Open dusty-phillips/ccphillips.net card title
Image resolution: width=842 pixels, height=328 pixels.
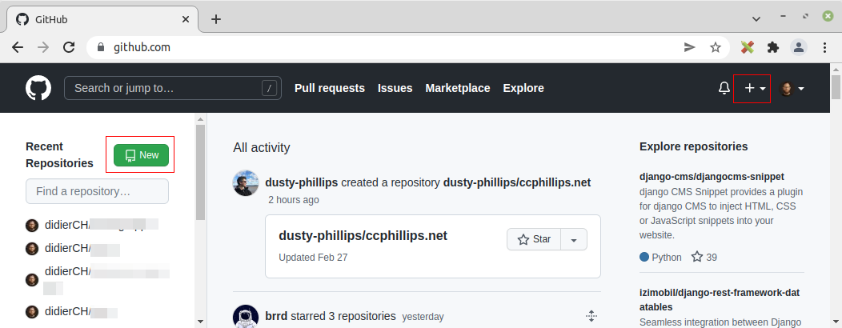pos(363,236)
